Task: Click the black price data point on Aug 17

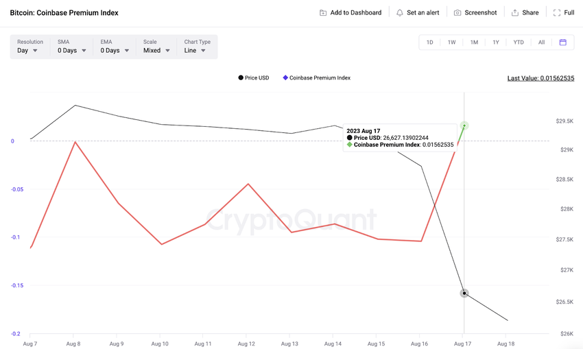Action: tap(464, 293)
